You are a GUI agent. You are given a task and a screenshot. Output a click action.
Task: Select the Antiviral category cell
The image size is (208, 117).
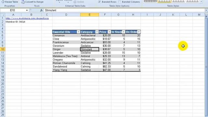click(90, 56)
